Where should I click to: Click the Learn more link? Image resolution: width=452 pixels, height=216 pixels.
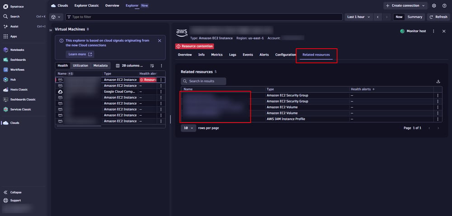tap(80, 54)
